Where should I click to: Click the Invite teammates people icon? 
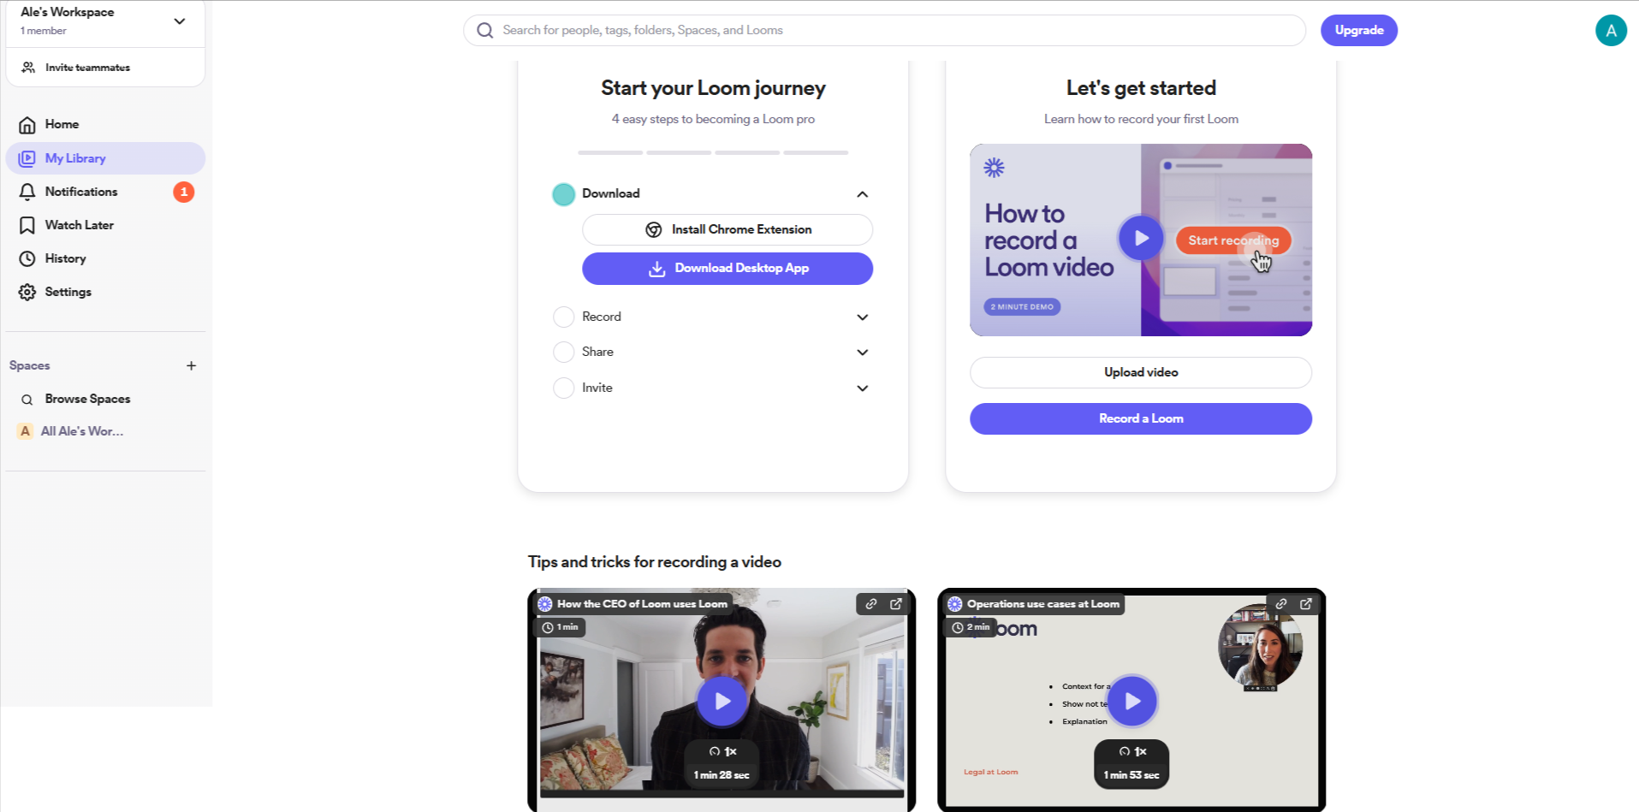click(x=28, y=68)
